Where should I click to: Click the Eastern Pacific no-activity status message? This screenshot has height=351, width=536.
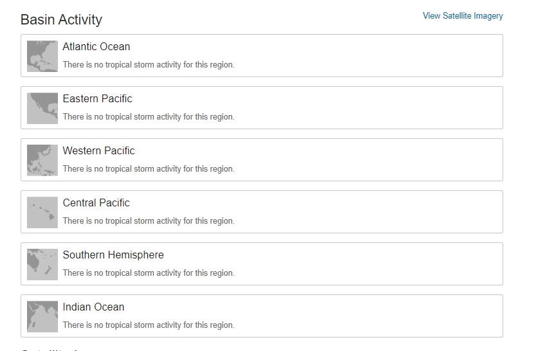pyautogui.click(x=149, y=117)
